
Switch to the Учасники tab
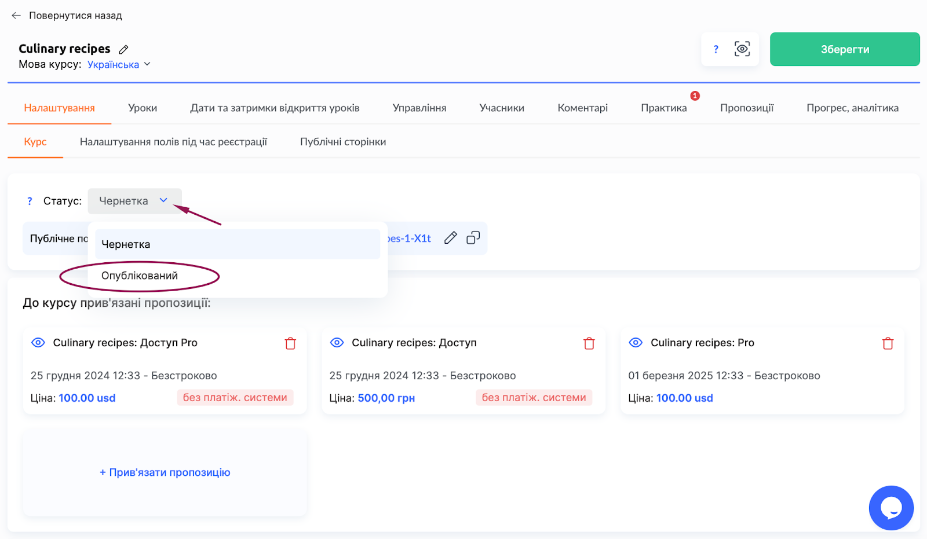tap(502, 108)
